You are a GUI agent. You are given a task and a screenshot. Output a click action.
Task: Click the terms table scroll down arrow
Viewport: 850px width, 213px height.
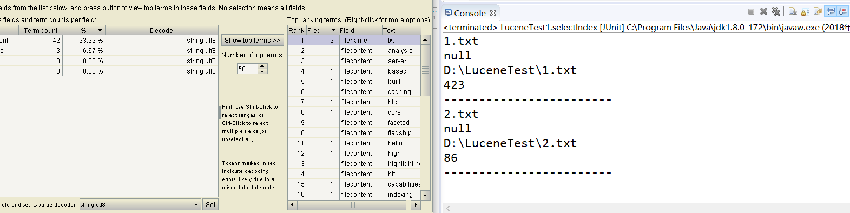[x=425, y=195]
